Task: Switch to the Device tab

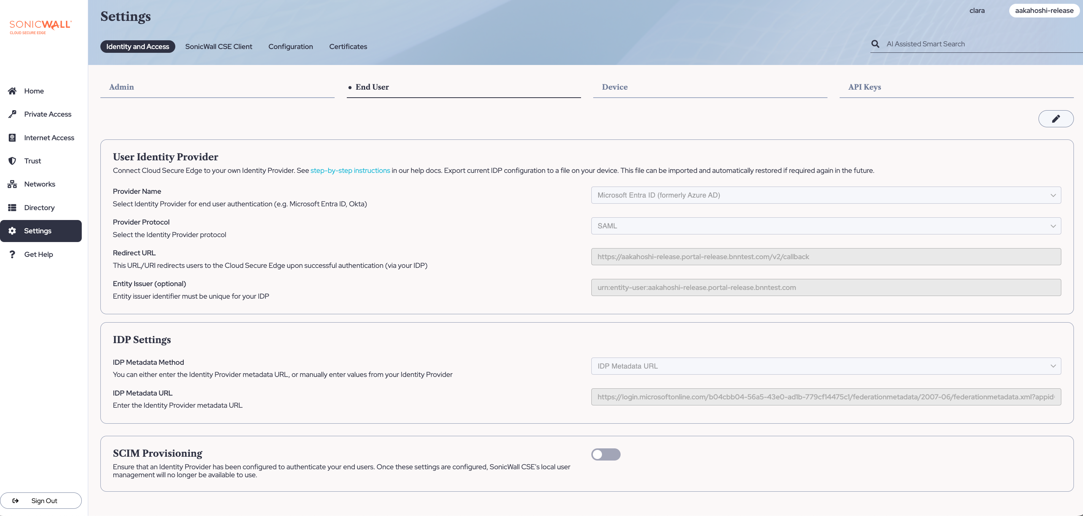Action: 615,87
